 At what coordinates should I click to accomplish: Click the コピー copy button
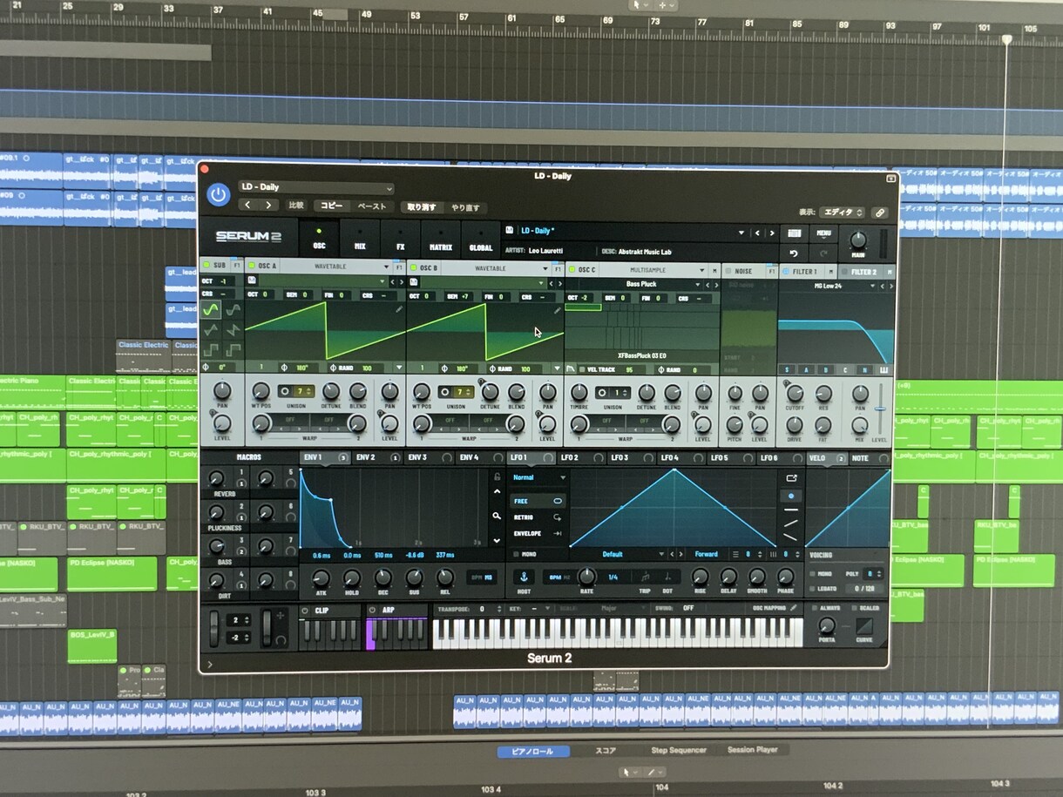click(x=331, y=206)
